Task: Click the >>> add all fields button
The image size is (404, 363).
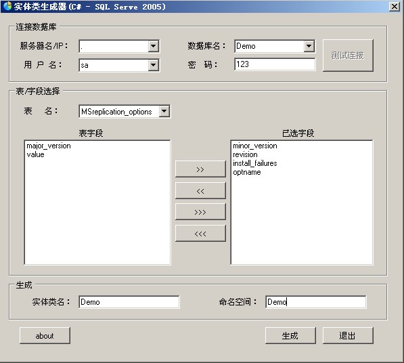Action: (x=200, y=212)
